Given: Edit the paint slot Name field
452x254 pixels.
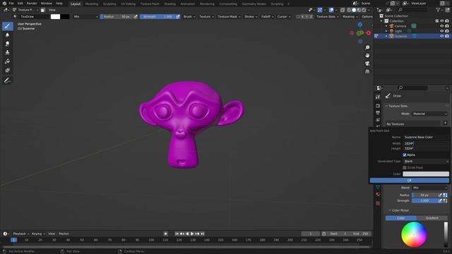Looking at the screenshot, I should point(426,137).
